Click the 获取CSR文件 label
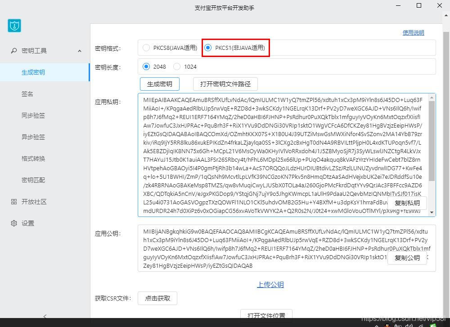 tap(113, 298)
